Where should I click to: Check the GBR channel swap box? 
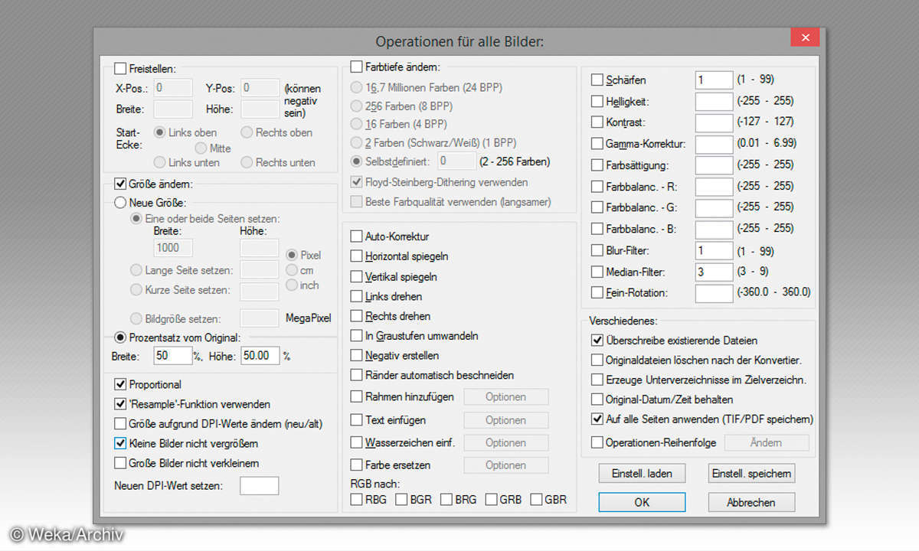pos(536,500)
